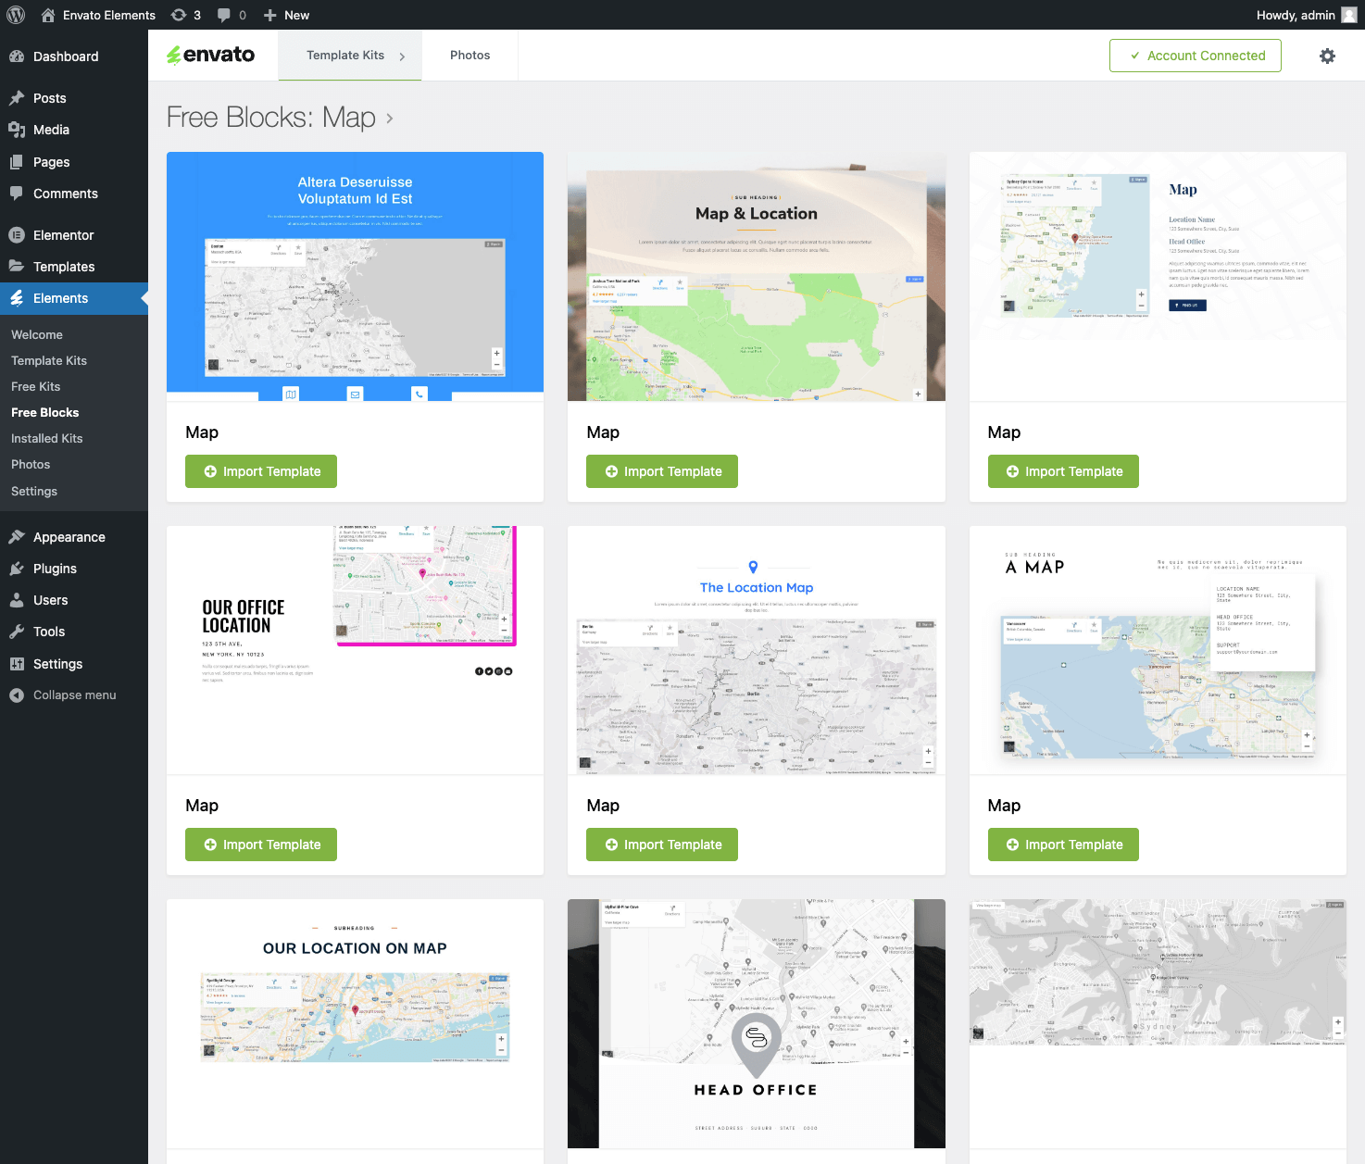The width and height of the screenshot is (1365, 1164).
Task: Expand the Template Kits tab chevron
Action: pyautogui.click(x=402, y=56)
